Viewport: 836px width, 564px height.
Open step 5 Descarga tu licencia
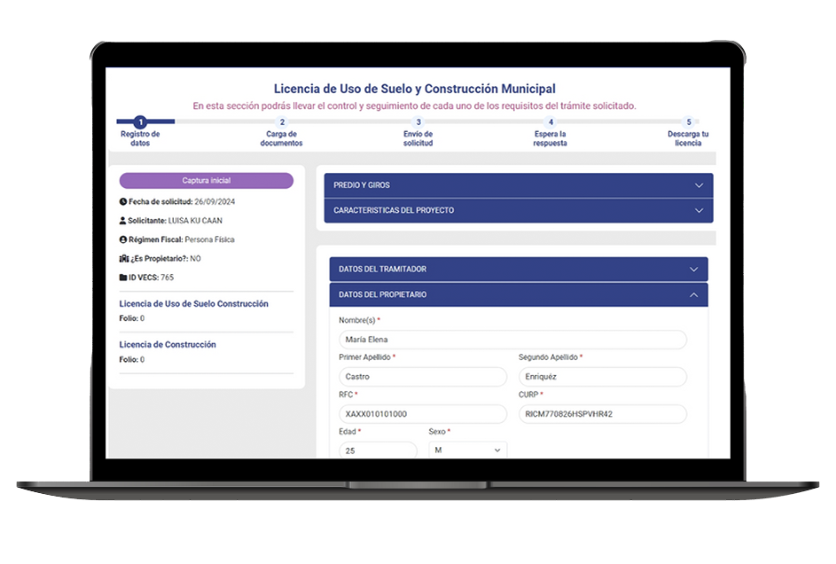[688, 122]
